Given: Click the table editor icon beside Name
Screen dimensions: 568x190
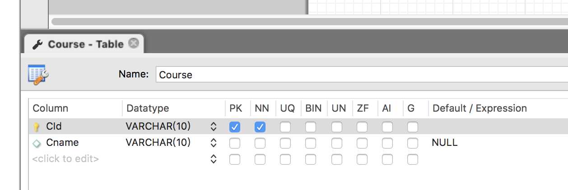Looking at the screenshot, I should click(38, 74).
